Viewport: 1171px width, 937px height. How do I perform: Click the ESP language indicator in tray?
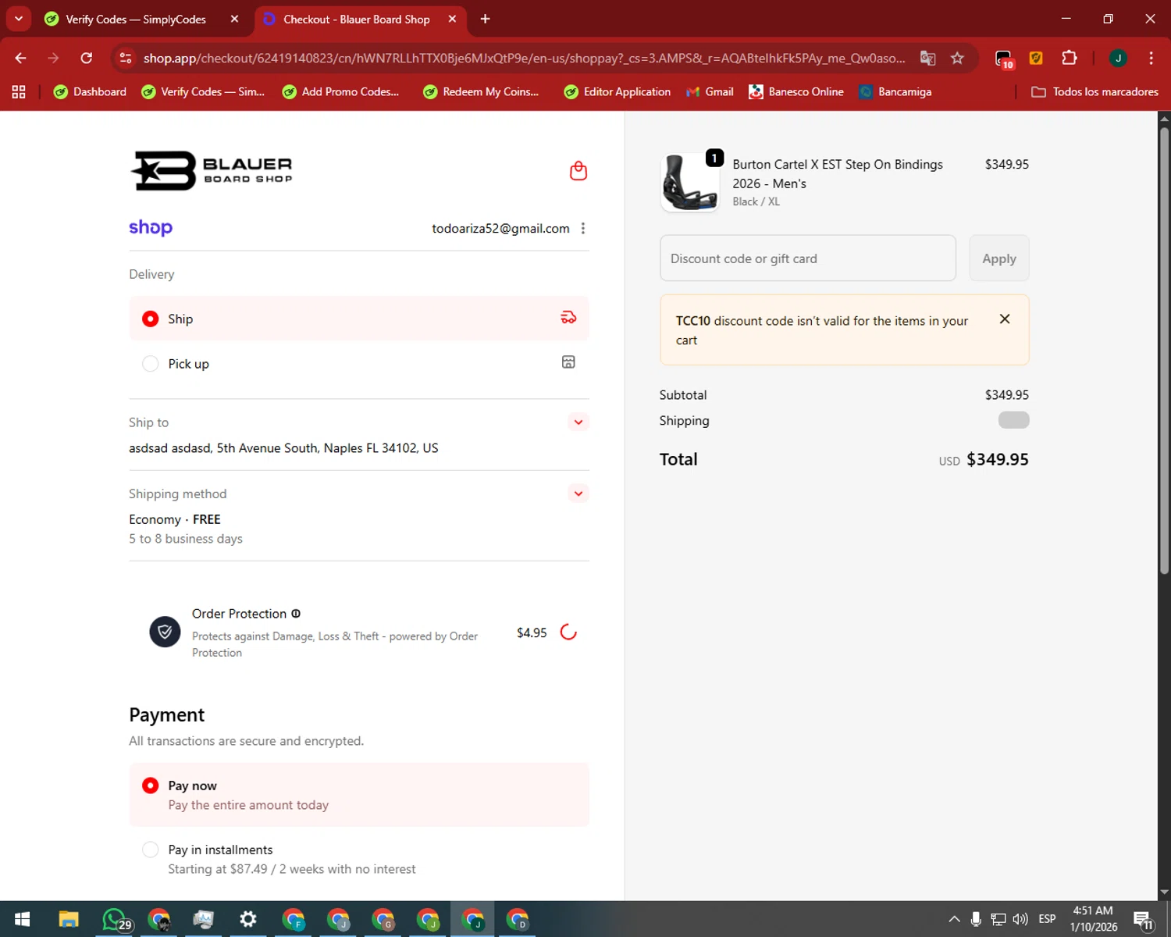point(1047,919)
